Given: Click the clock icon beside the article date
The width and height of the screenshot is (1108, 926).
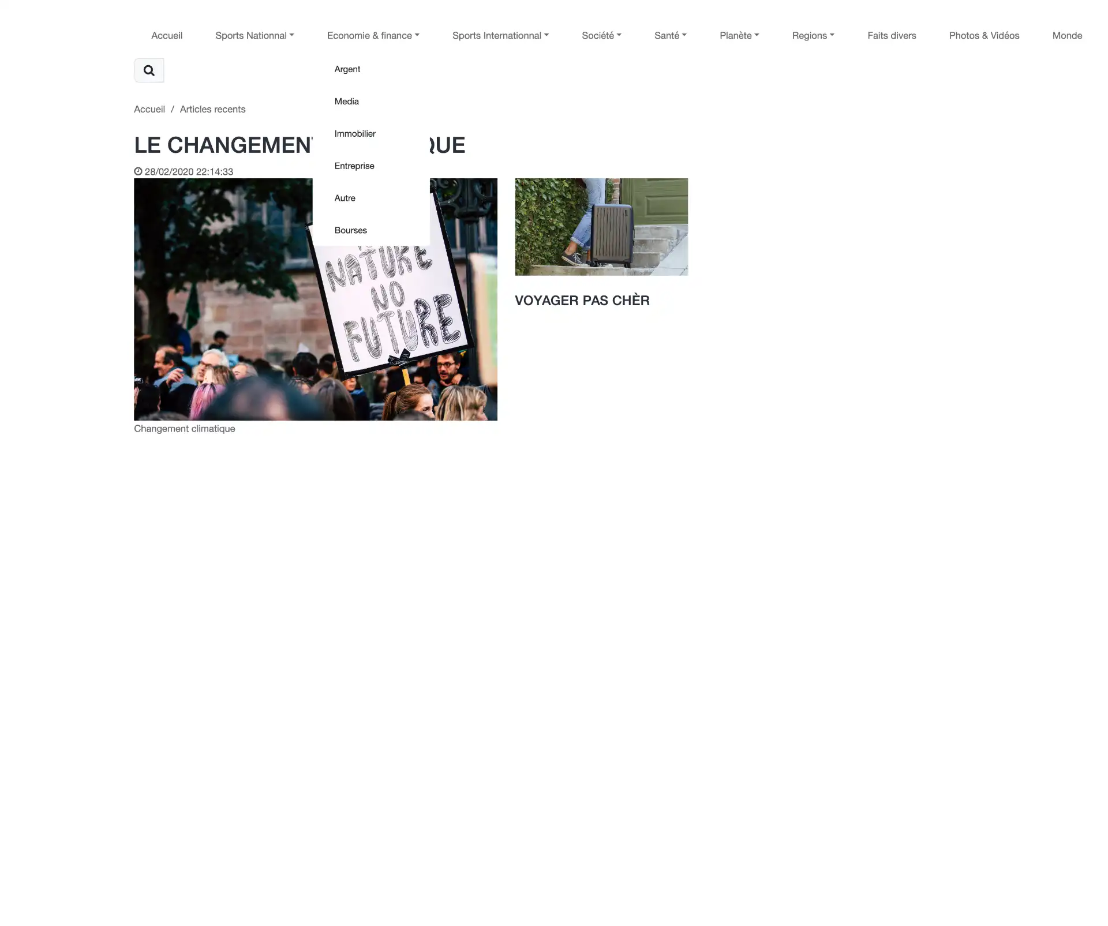Looking at the screenshot, I should pos(138,171).
